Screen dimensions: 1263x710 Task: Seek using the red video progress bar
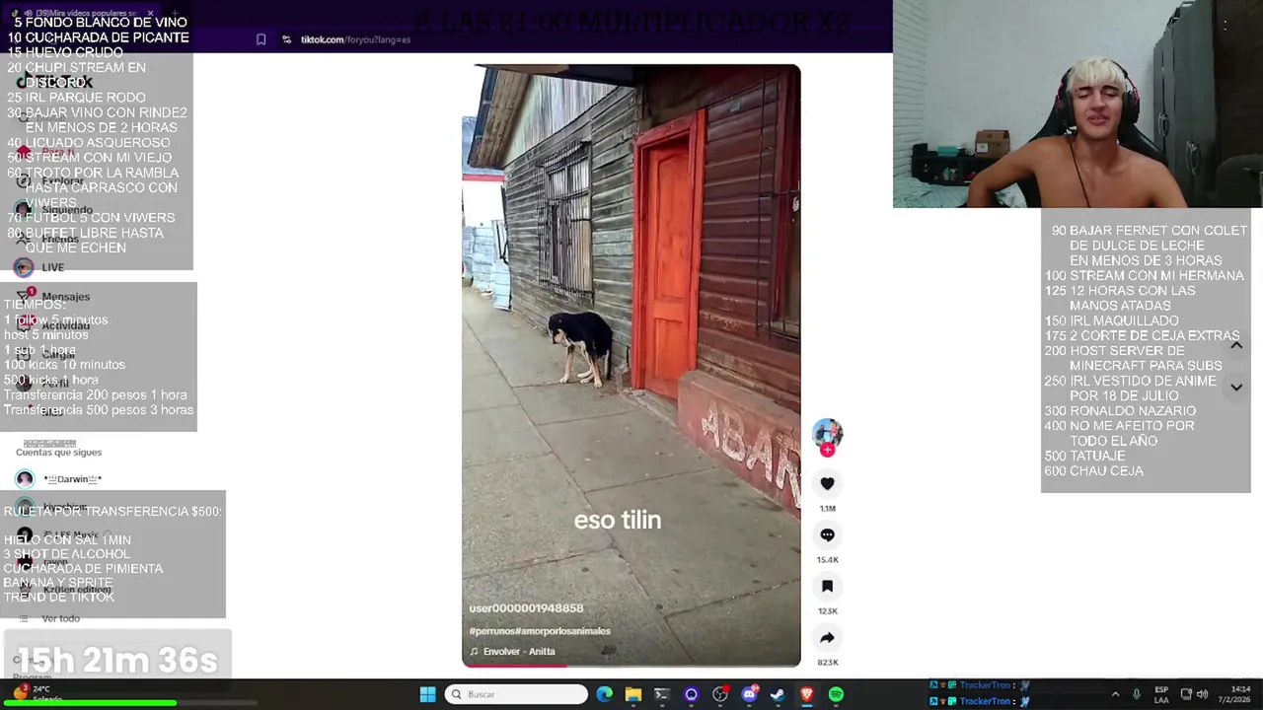tap(631, 666)
